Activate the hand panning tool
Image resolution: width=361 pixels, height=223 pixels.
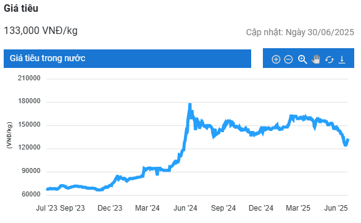316,59
